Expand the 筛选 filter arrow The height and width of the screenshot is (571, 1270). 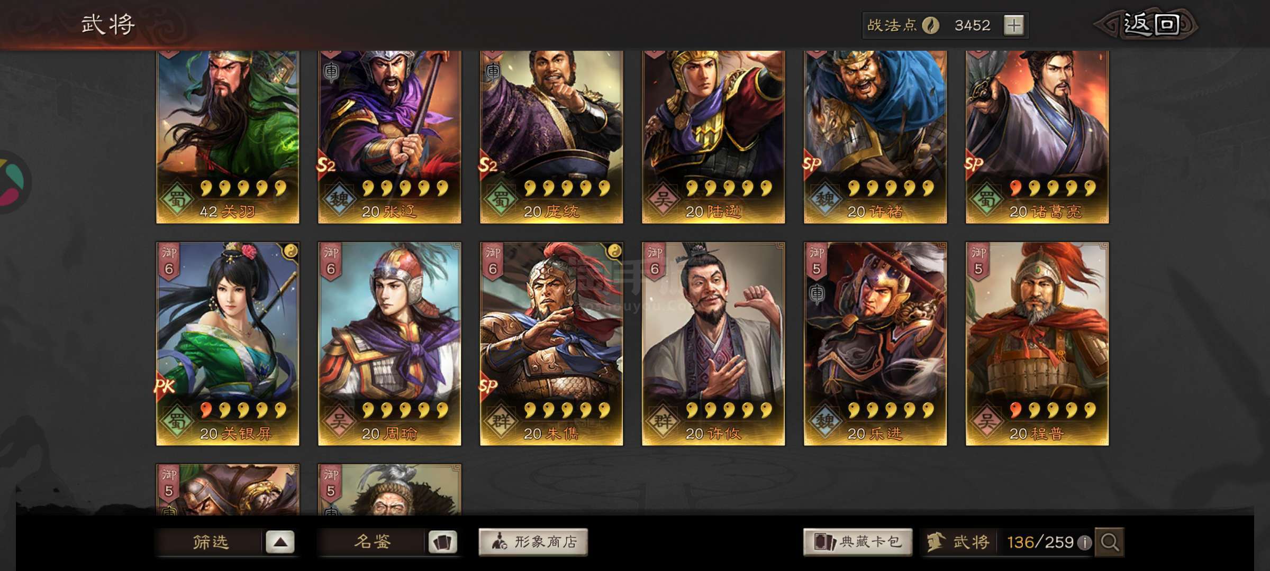[x=280, y=542]
